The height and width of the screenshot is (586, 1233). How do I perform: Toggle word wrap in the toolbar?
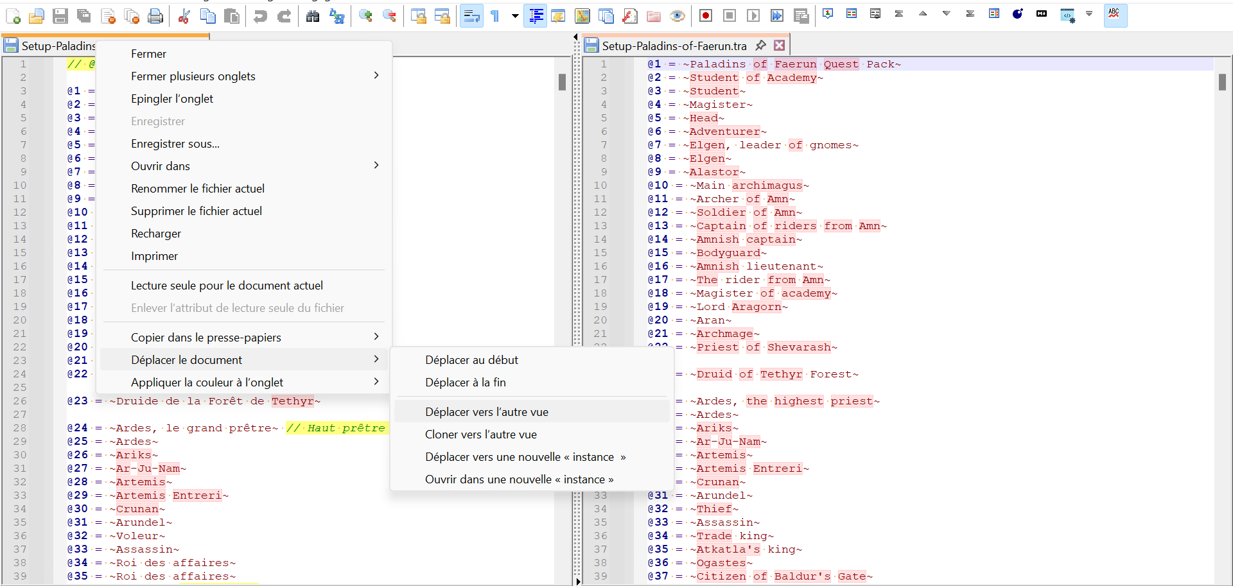(x=471, y=16)
